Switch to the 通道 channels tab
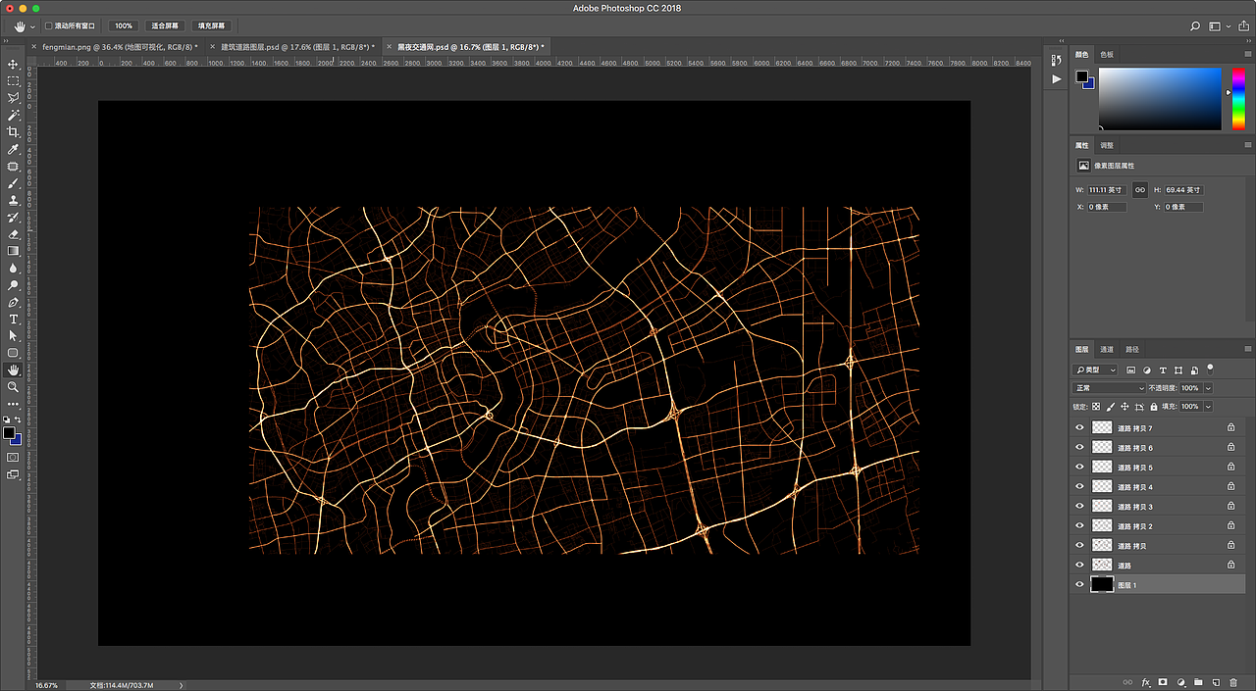This screenshot has height=691, width=1256. tap(1107, 349)
